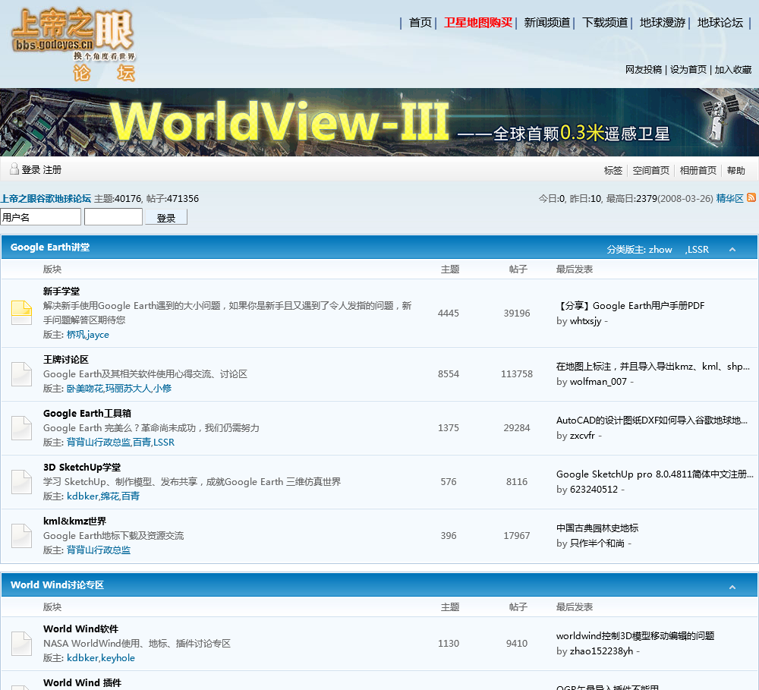Open 卫星地图购买 in top navigation
The image size is (759, 690).
pos(478,23)
